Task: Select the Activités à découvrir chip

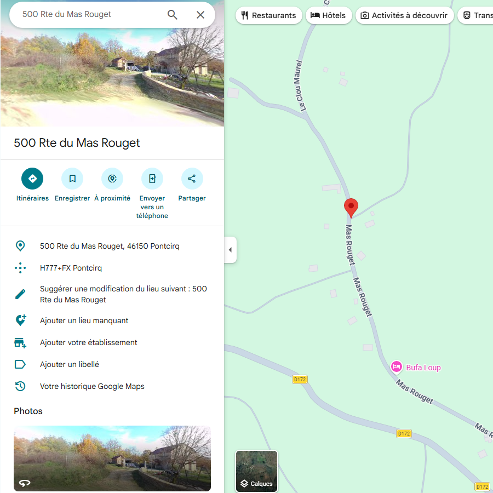Action: (404, 15)
